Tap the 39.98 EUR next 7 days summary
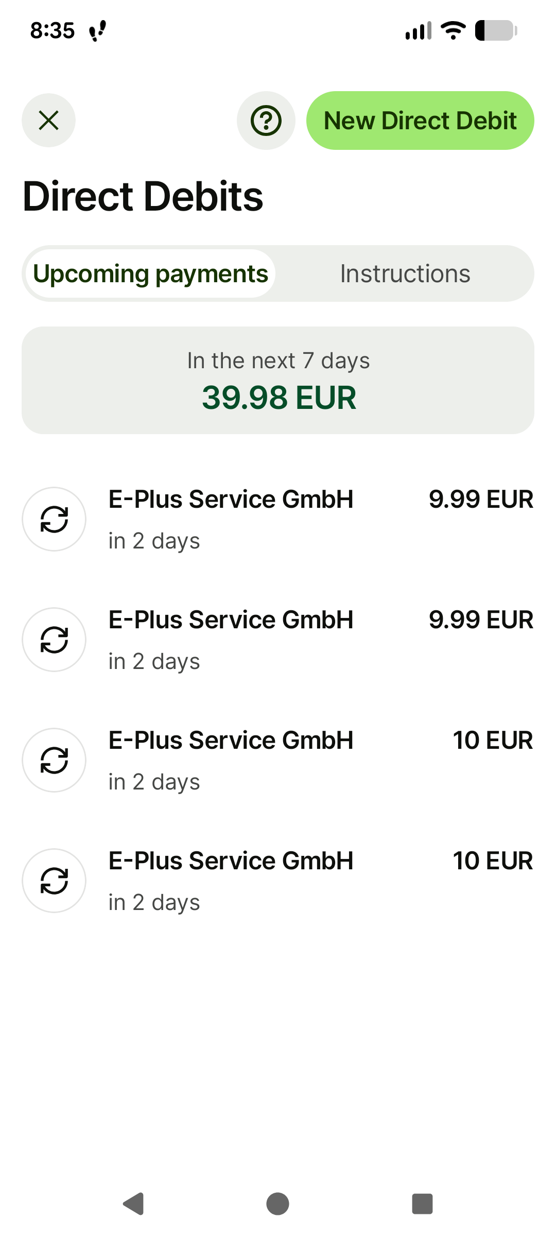 click(x=278, y=381)
